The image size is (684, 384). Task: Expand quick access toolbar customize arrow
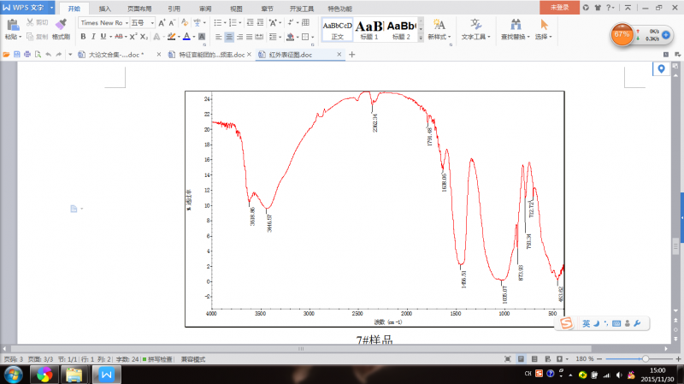tap(70, 55)
